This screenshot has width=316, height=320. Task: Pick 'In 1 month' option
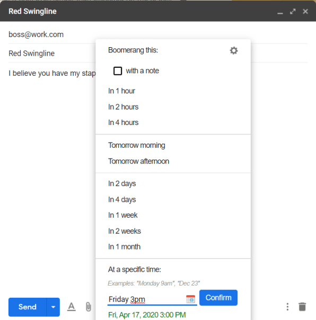[x=124, y=247]
